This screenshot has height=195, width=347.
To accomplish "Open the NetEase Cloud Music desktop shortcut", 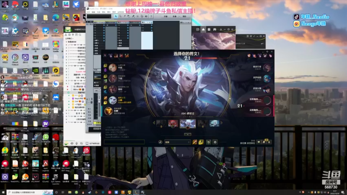I will [x=86, y=151].
